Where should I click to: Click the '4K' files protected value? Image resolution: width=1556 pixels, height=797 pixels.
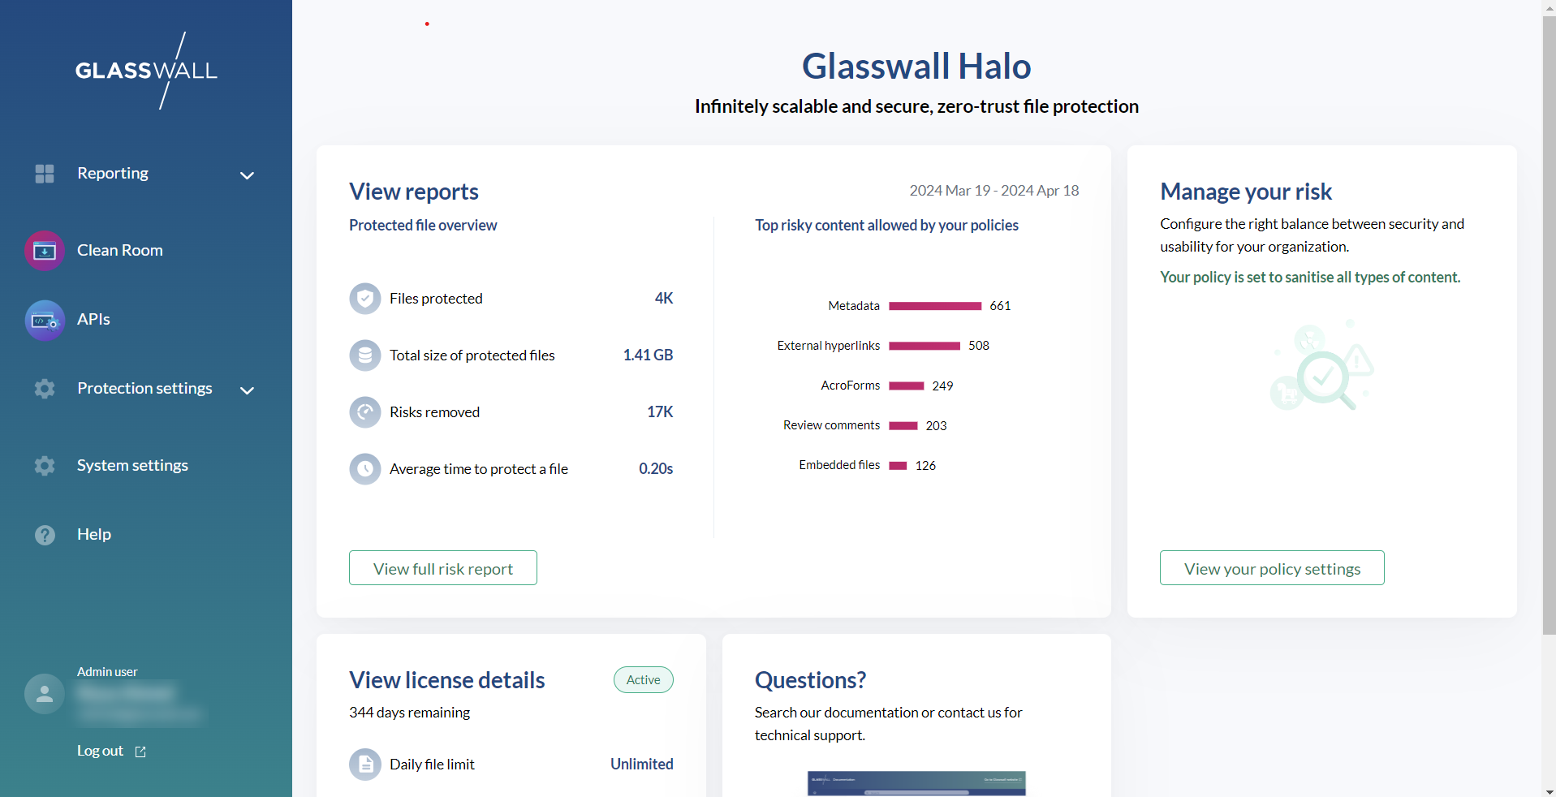pos(664,299)
